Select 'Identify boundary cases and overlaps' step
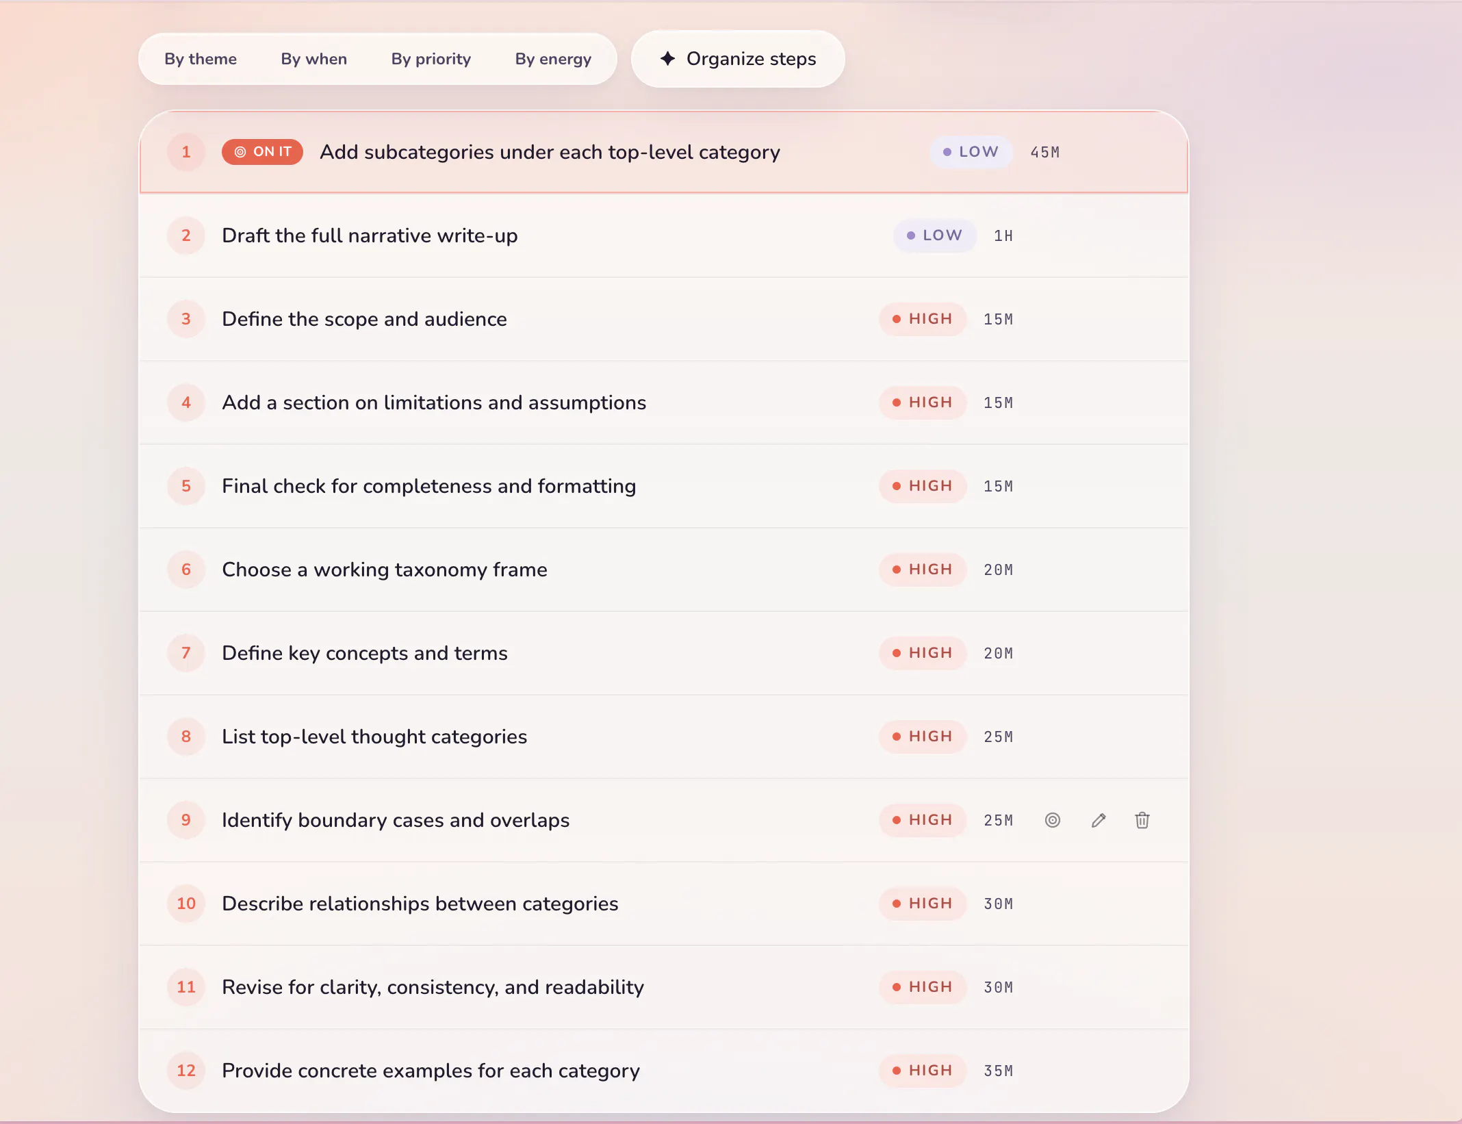Image resolution: width=1462 pixels, height=1124 pixels. (396, 820)
